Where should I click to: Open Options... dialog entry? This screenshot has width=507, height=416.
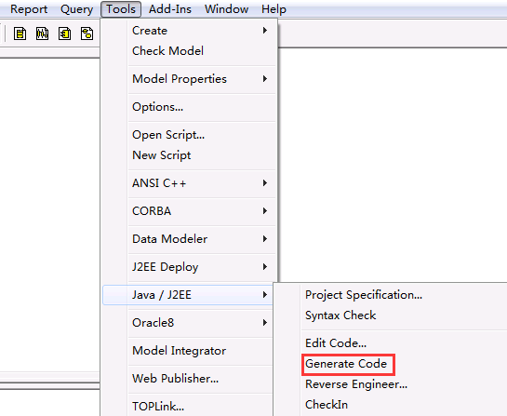(x=158, y=107)
